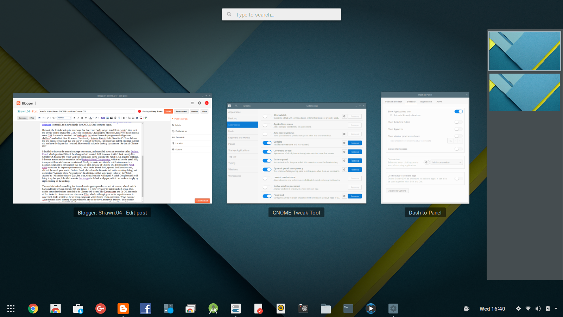Open the text color picker in Blogger toolbar
Viewport: 563px width, 317px height.
pos(91,118)
